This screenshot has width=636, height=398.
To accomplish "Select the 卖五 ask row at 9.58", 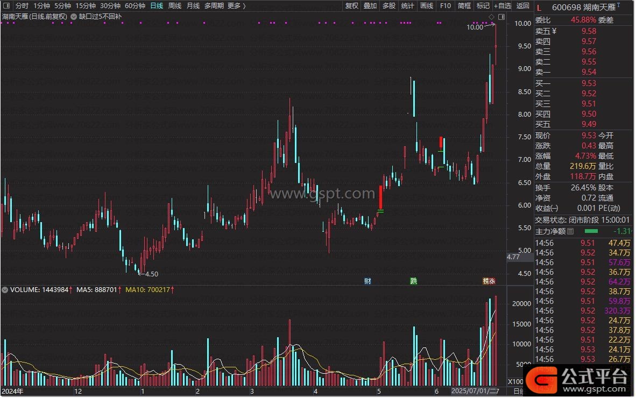I will click(x=584, y=31).
